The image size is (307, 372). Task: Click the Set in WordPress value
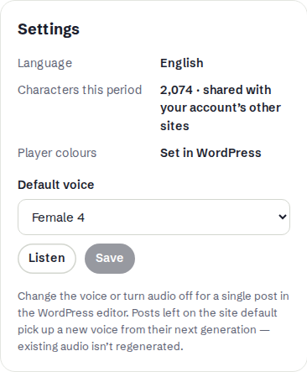coord(211,153)
